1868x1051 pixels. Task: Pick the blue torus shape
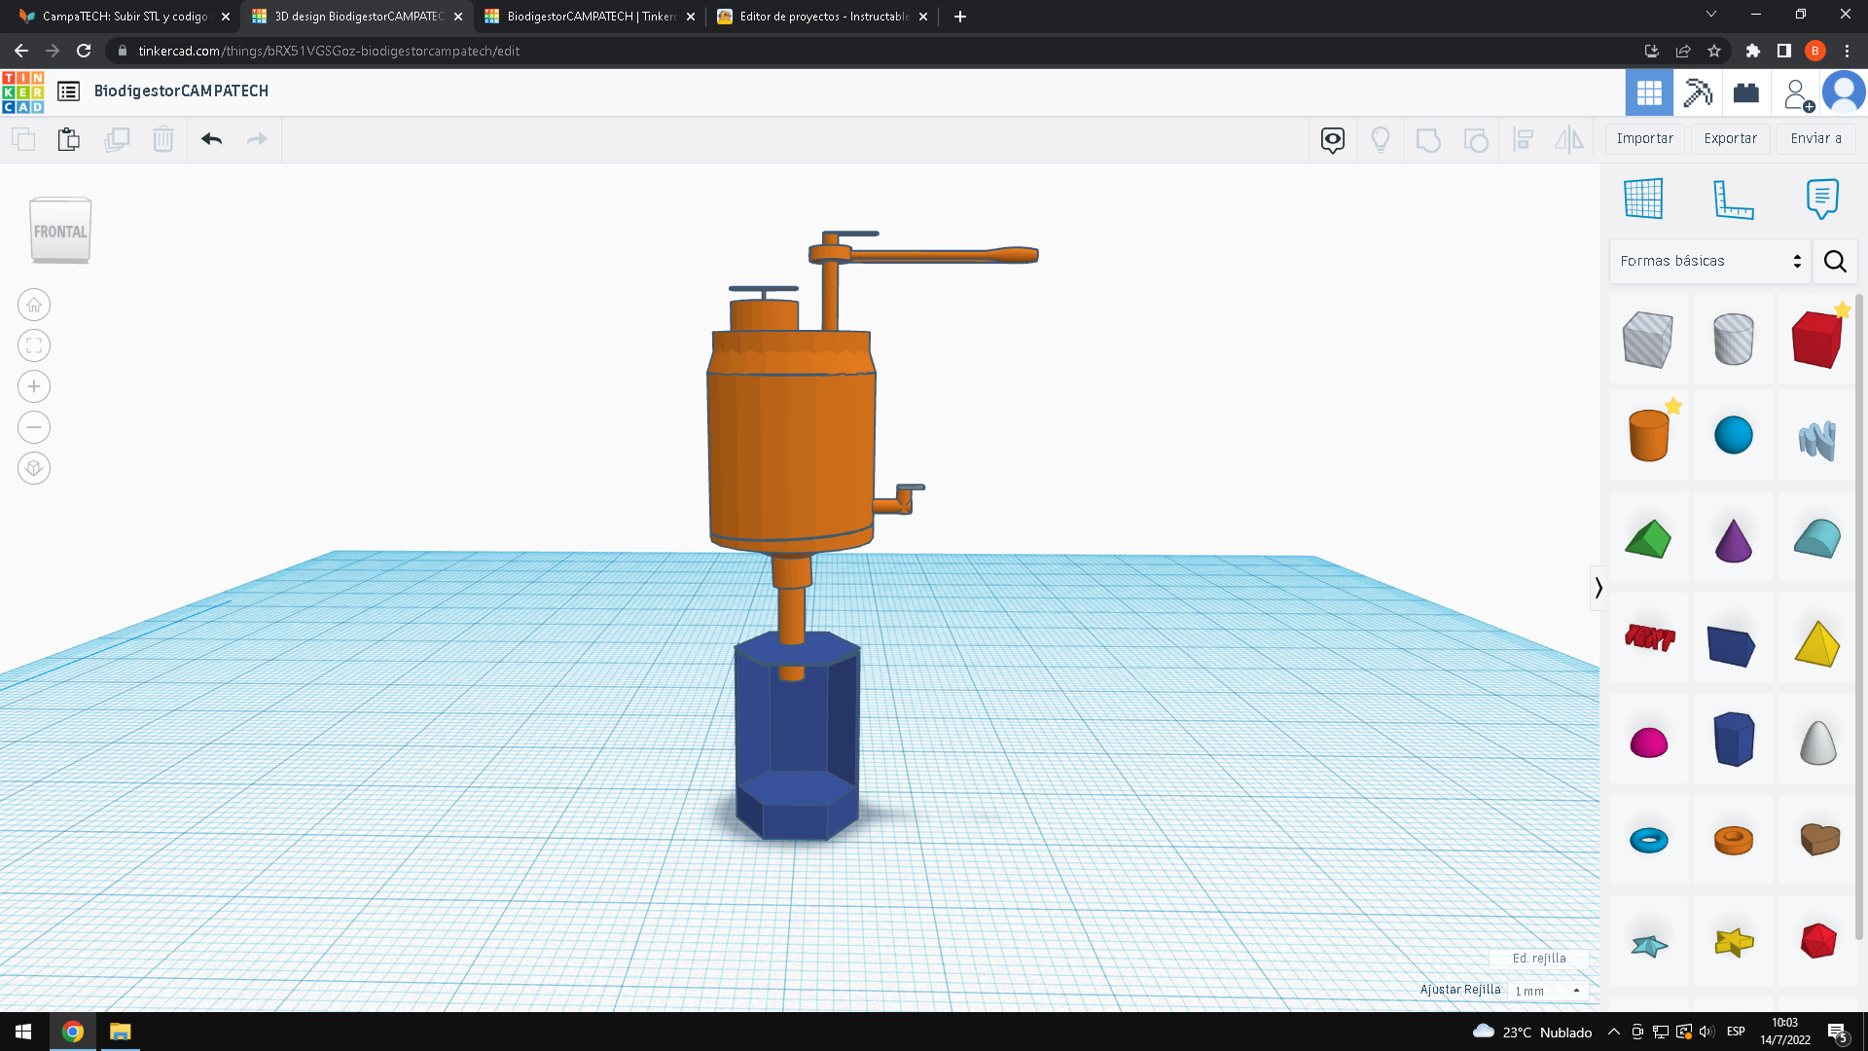click(x=1648, y=840)
